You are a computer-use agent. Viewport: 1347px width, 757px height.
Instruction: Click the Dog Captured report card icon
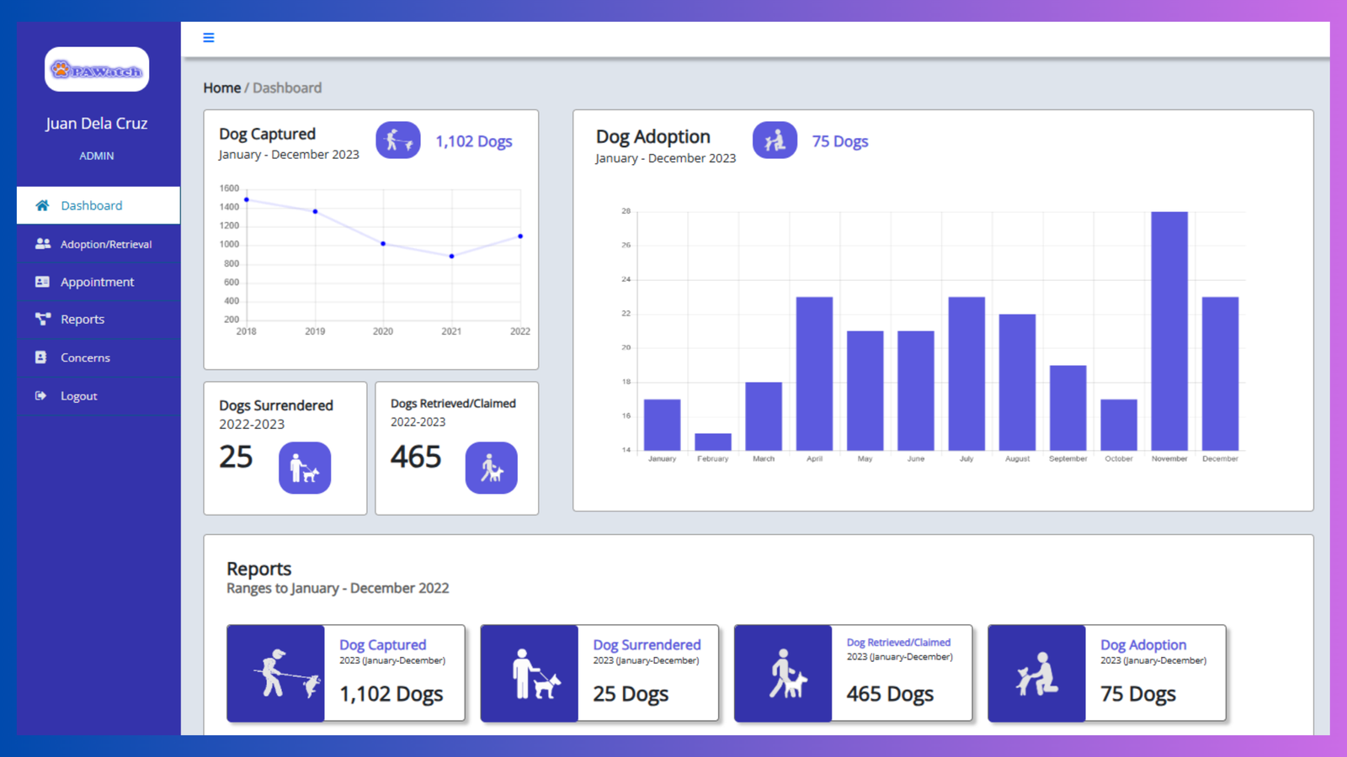click(x=276, y=673)
